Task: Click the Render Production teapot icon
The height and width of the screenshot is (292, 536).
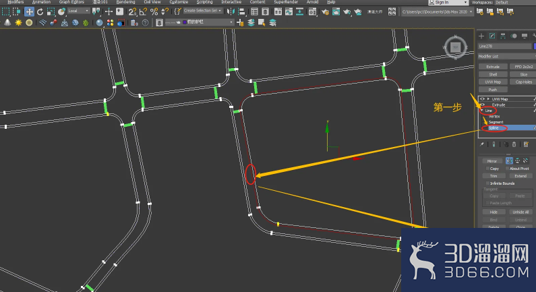Action: pos(347,11)
